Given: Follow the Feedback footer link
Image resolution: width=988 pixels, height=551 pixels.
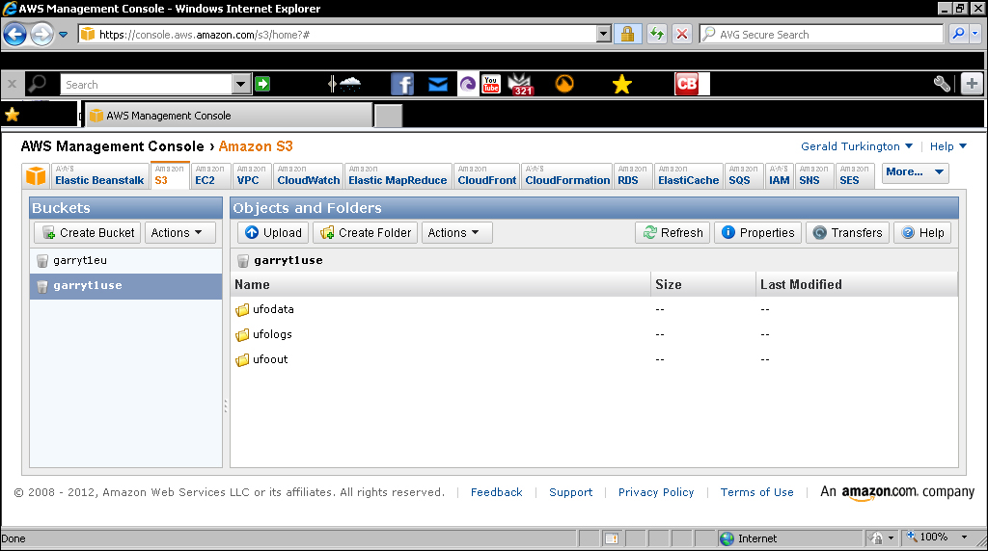Looking at the screenshot, I should tap(497, 492).
